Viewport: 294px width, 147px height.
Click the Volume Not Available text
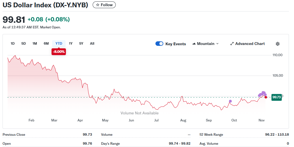tap(139, 113)
